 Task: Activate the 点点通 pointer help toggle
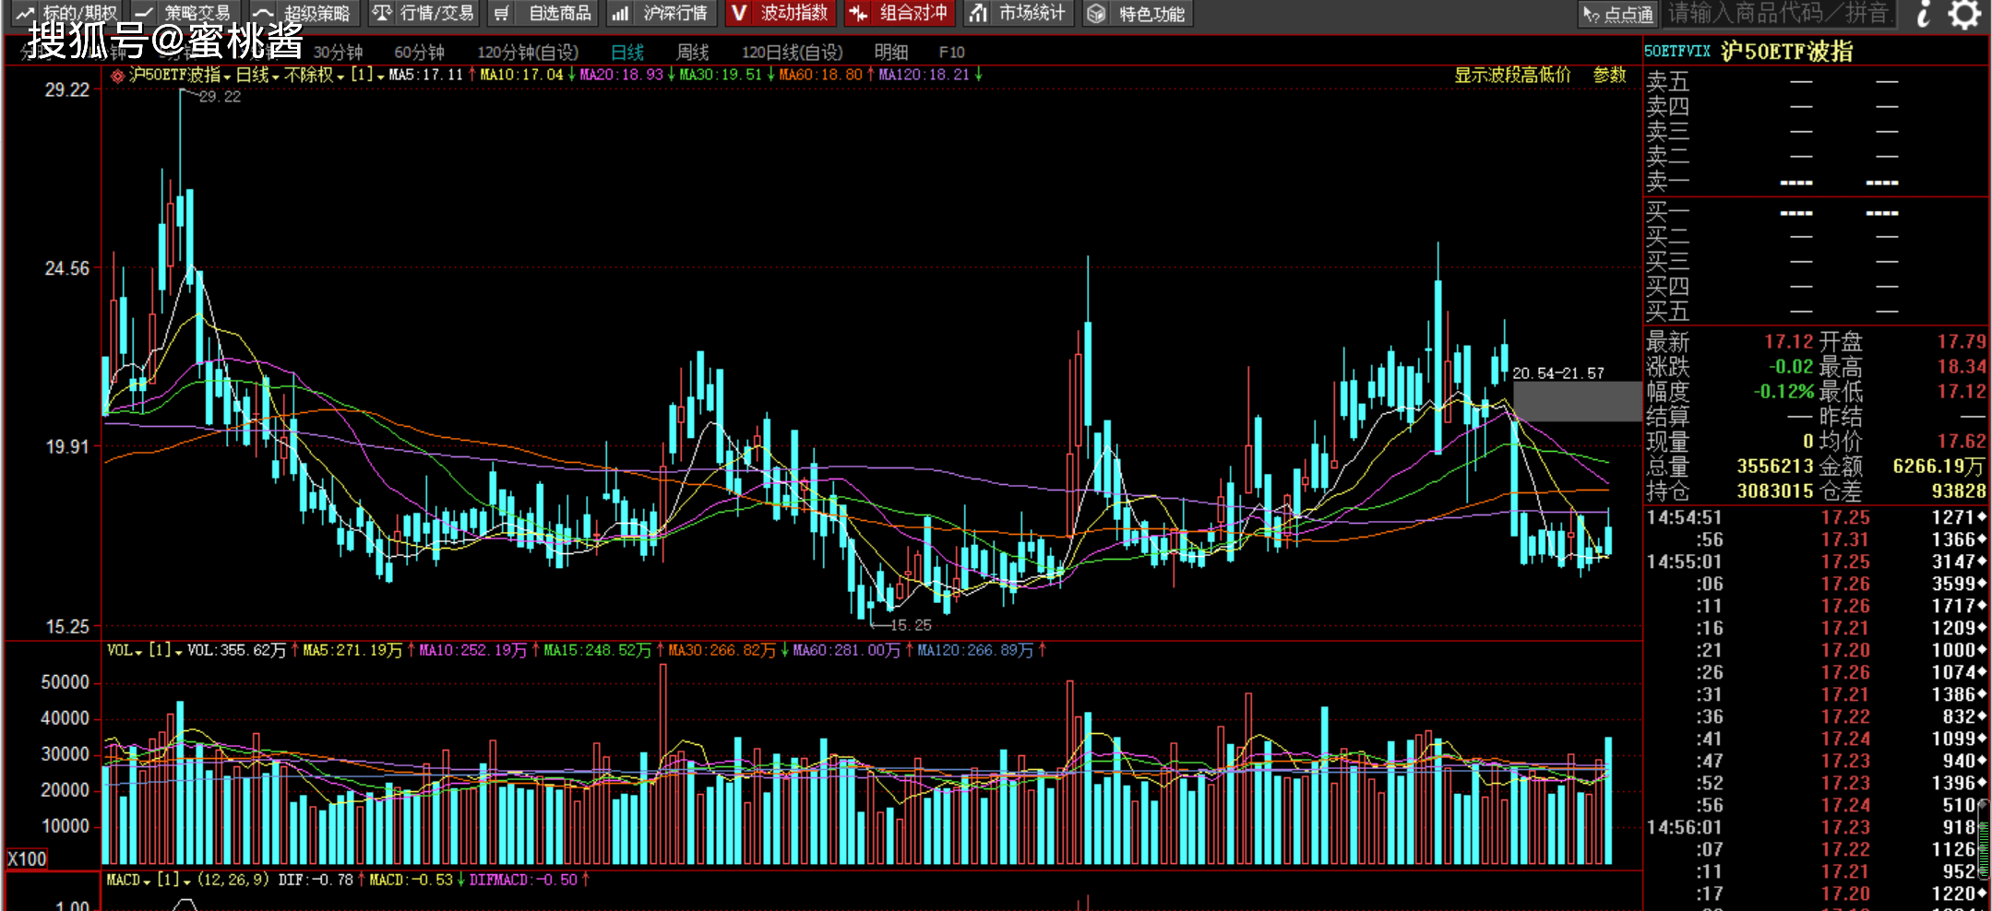coord(1618,14)
